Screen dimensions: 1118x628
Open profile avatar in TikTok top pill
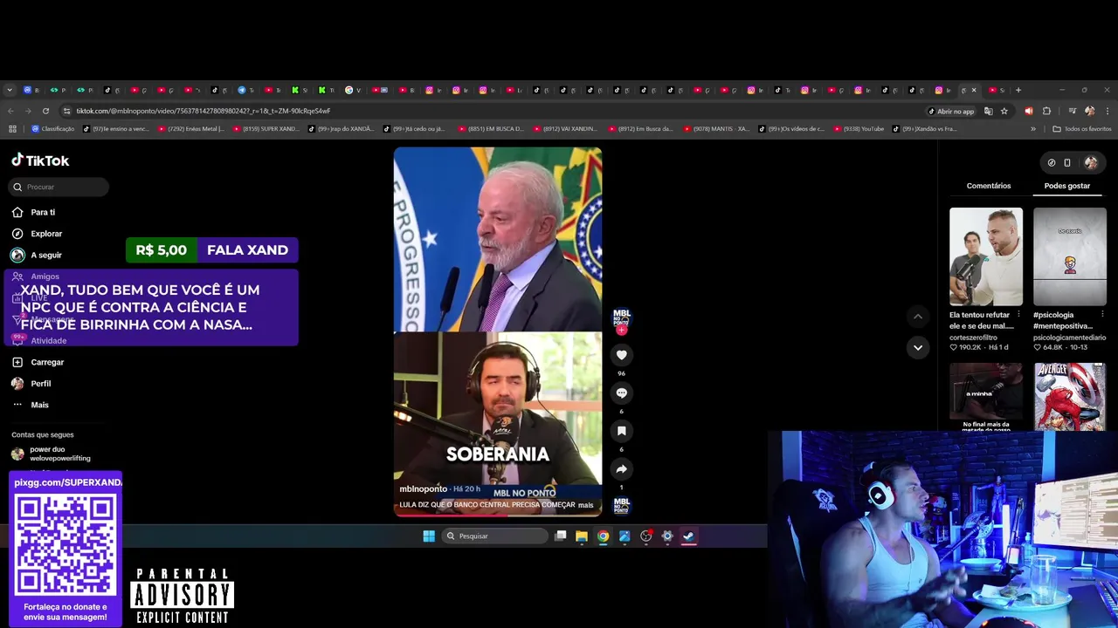pos(1090,162)
